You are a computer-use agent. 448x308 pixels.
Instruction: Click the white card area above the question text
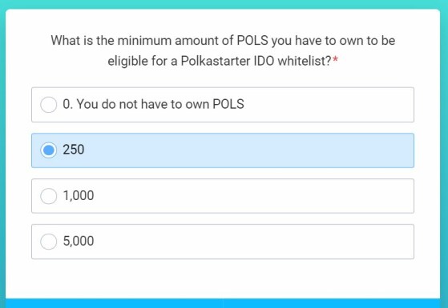pyautogui.click(x=223, y=21)
